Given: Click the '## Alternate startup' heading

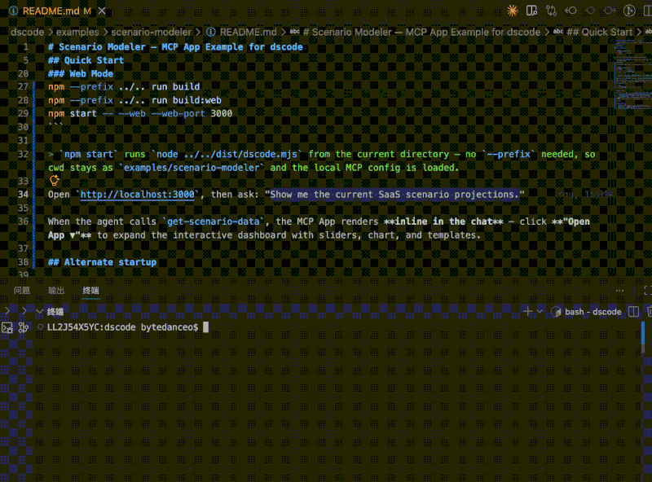Looking at the screenshot, I should tap(103, 262).
